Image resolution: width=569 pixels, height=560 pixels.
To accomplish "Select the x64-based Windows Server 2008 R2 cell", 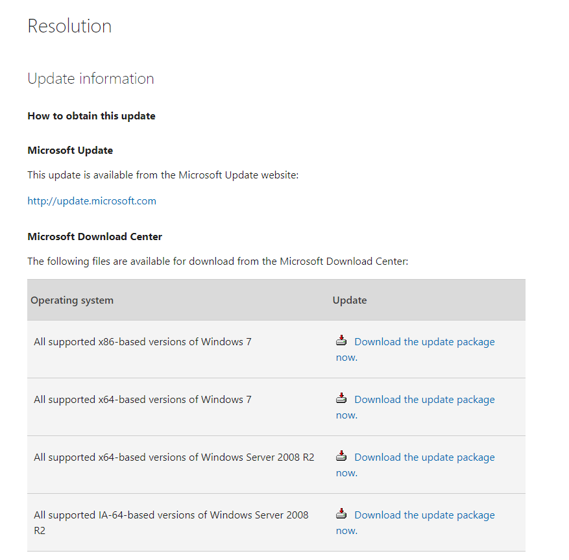I will (174, 457).
